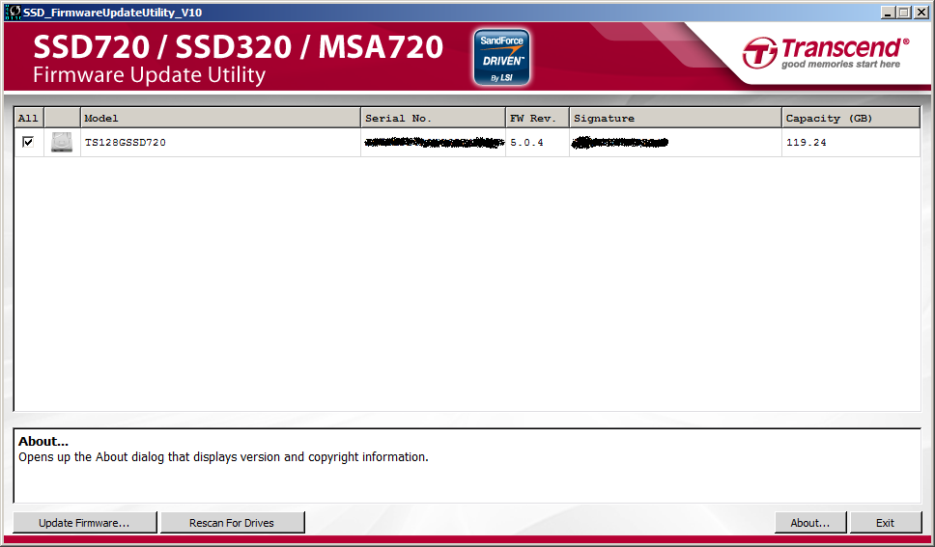Click the redacted serial number cell

(434, 143)
